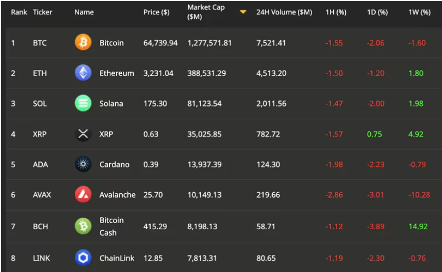Viewport: 442px width, 272px height.
Task: Click the LINK ticker symbol
Action: 41,258
